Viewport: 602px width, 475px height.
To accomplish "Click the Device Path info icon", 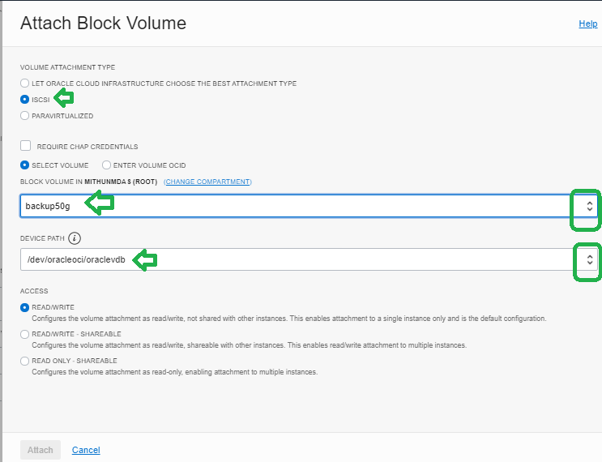I will (x=75, y=238).
